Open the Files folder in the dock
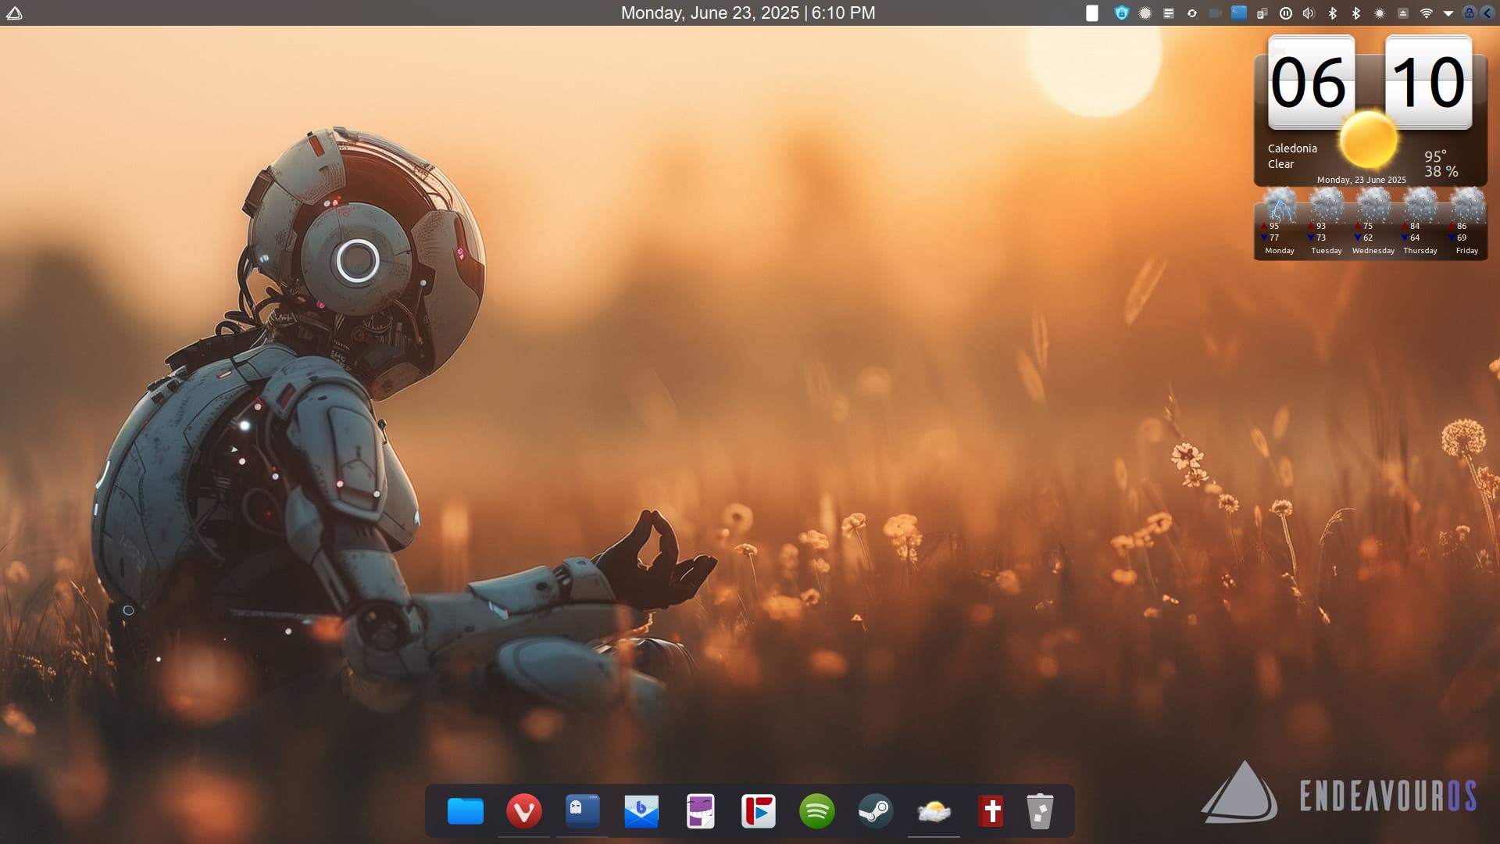The height and width of the screenshot is (844, 1500). [x=466, y=811]
